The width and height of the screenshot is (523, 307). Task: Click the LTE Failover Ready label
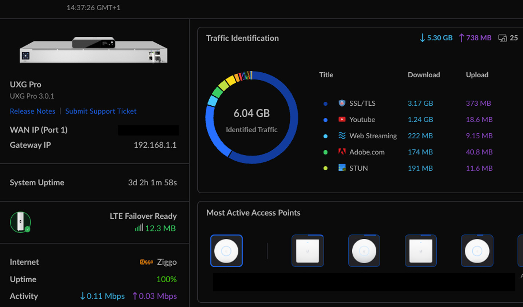coord(143,216)
